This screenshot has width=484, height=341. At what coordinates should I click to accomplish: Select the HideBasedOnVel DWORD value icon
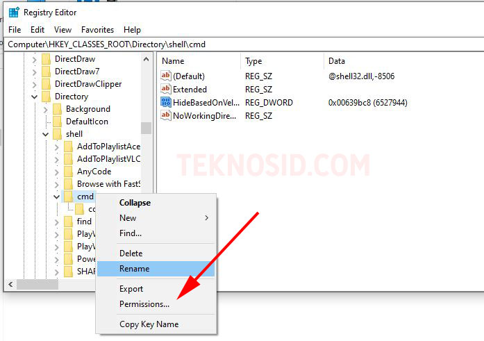(166, 103)
